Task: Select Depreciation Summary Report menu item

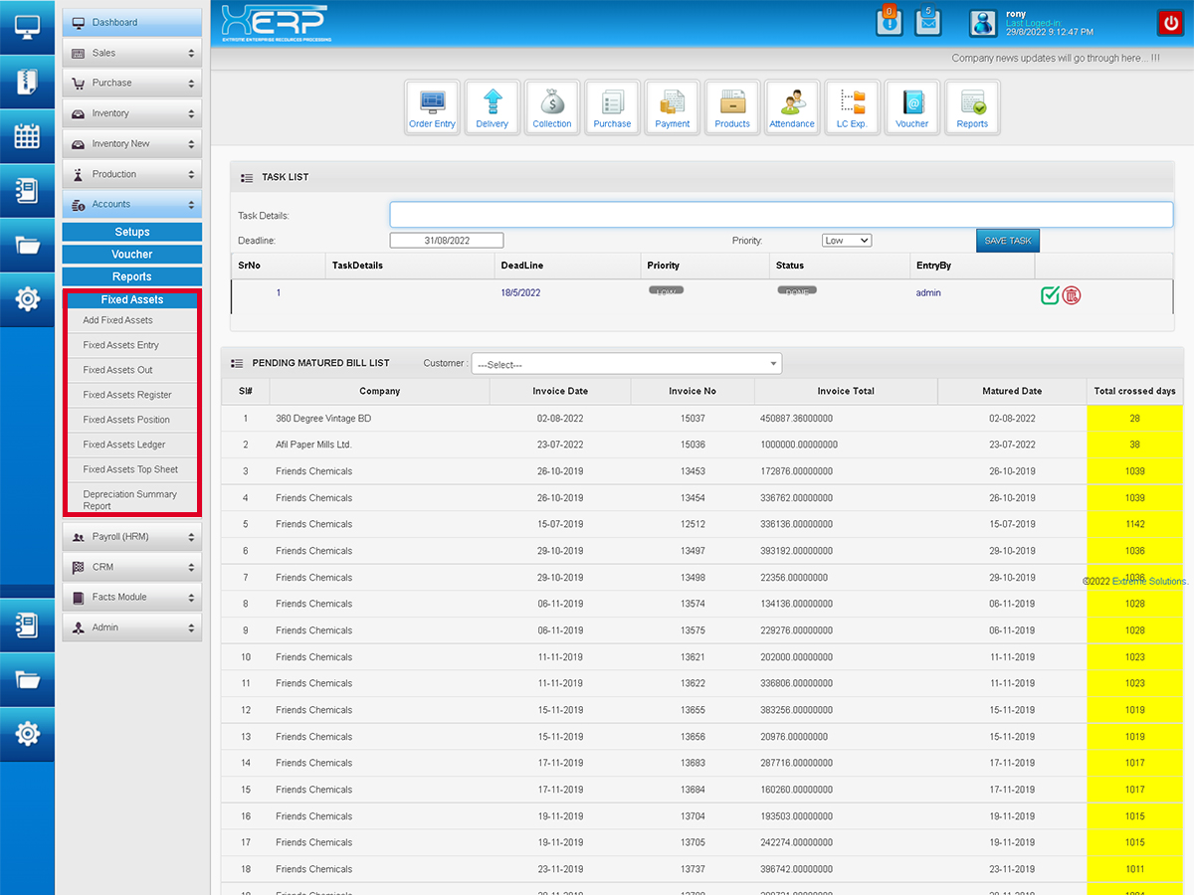Action: [x=129, y=500]
